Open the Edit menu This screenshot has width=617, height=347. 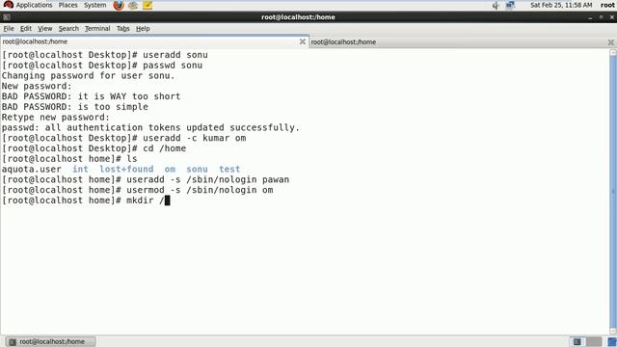[26, 29]
